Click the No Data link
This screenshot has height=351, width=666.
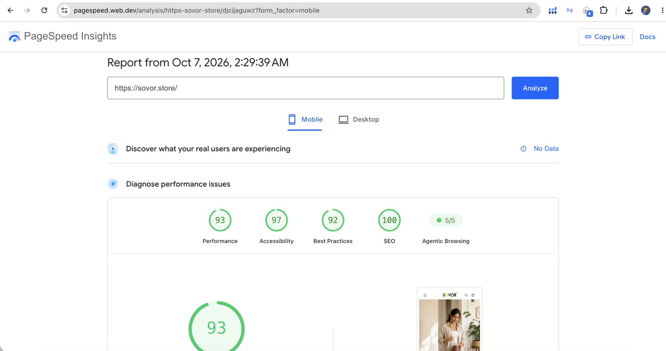point(546,149)
